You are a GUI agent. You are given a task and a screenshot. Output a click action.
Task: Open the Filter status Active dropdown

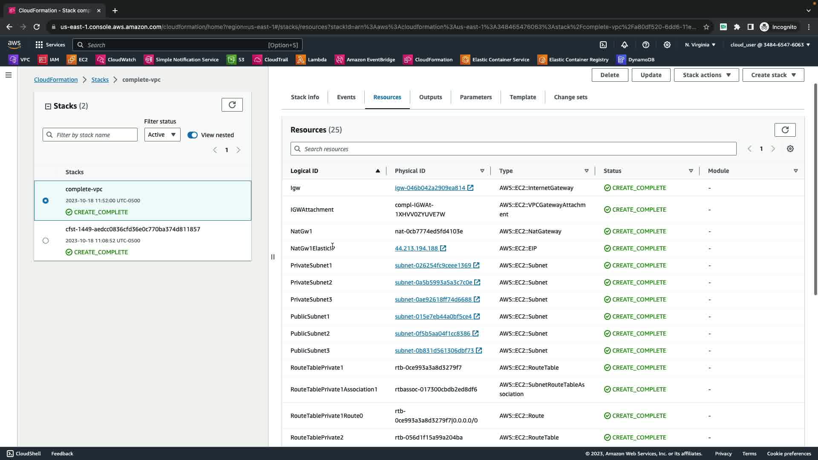click(x=162, y=135)
